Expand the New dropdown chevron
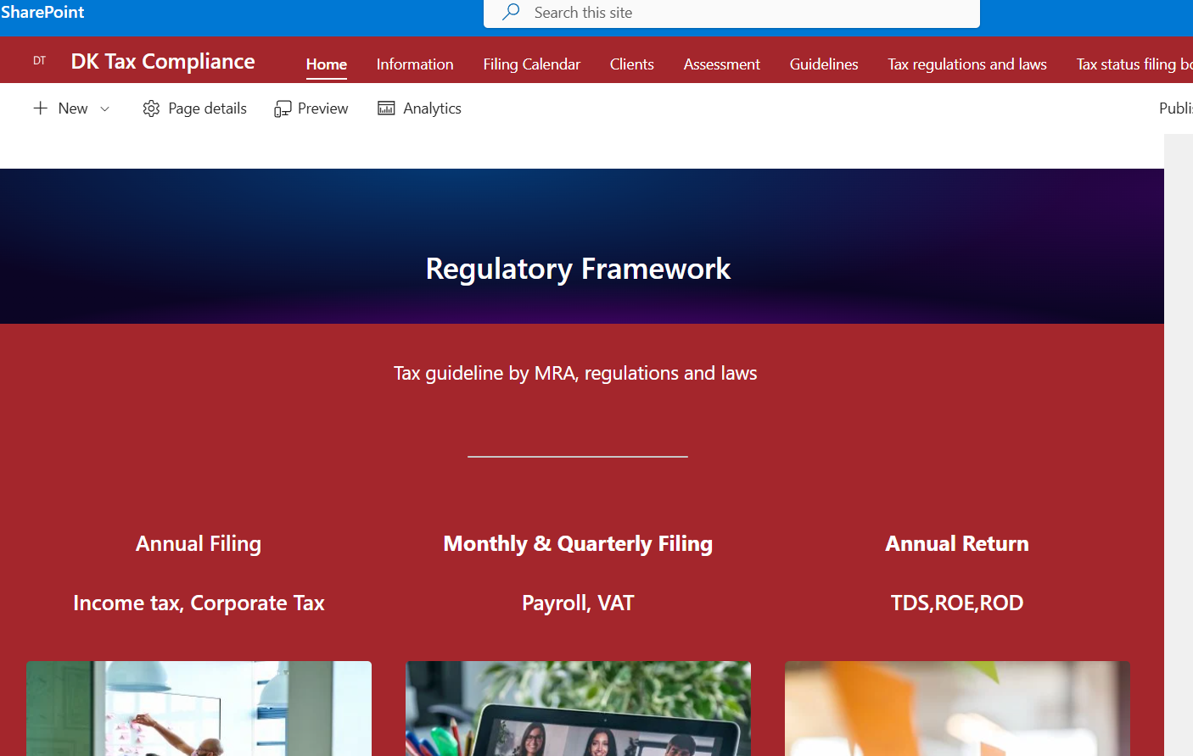 105,108
